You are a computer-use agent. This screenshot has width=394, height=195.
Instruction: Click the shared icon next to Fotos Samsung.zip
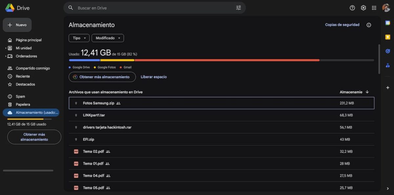coord(118,103)
